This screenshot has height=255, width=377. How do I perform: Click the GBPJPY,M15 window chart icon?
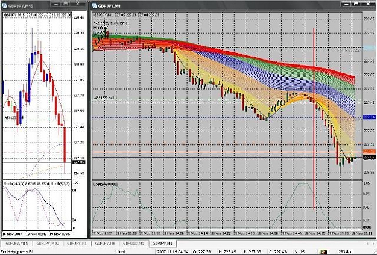tap(5, 6)
